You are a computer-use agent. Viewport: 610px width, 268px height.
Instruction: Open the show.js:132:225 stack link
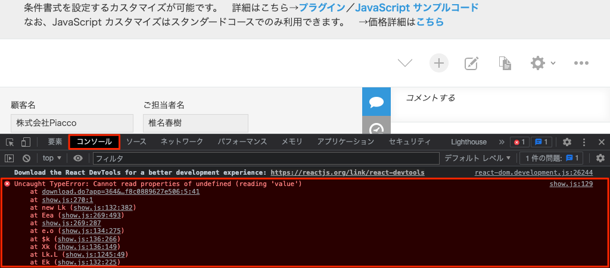[x=89, y=263]
